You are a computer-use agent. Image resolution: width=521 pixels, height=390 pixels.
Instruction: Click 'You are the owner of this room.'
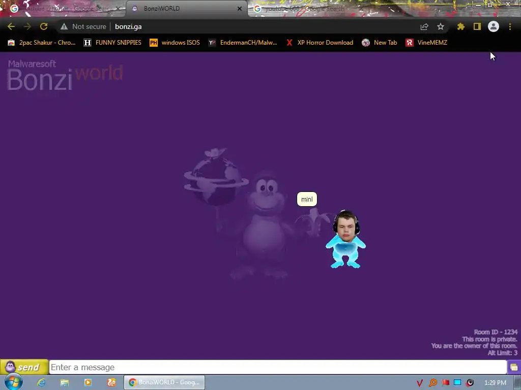pos(474,346)
